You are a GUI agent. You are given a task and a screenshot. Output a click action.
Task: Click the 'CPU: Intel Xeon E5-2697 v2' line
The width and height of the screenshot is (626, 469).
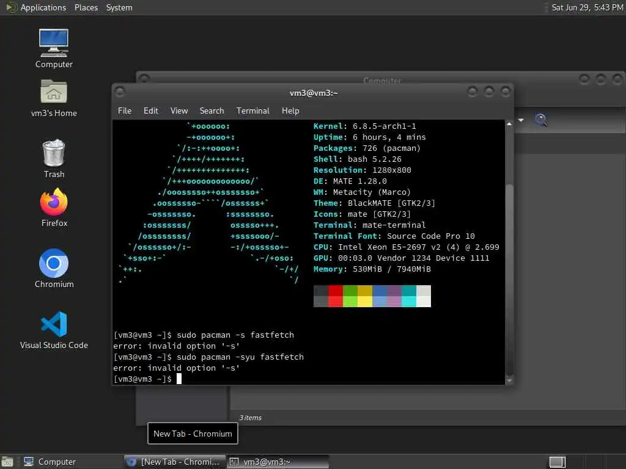pyautogui.click(x=407, y=247)
